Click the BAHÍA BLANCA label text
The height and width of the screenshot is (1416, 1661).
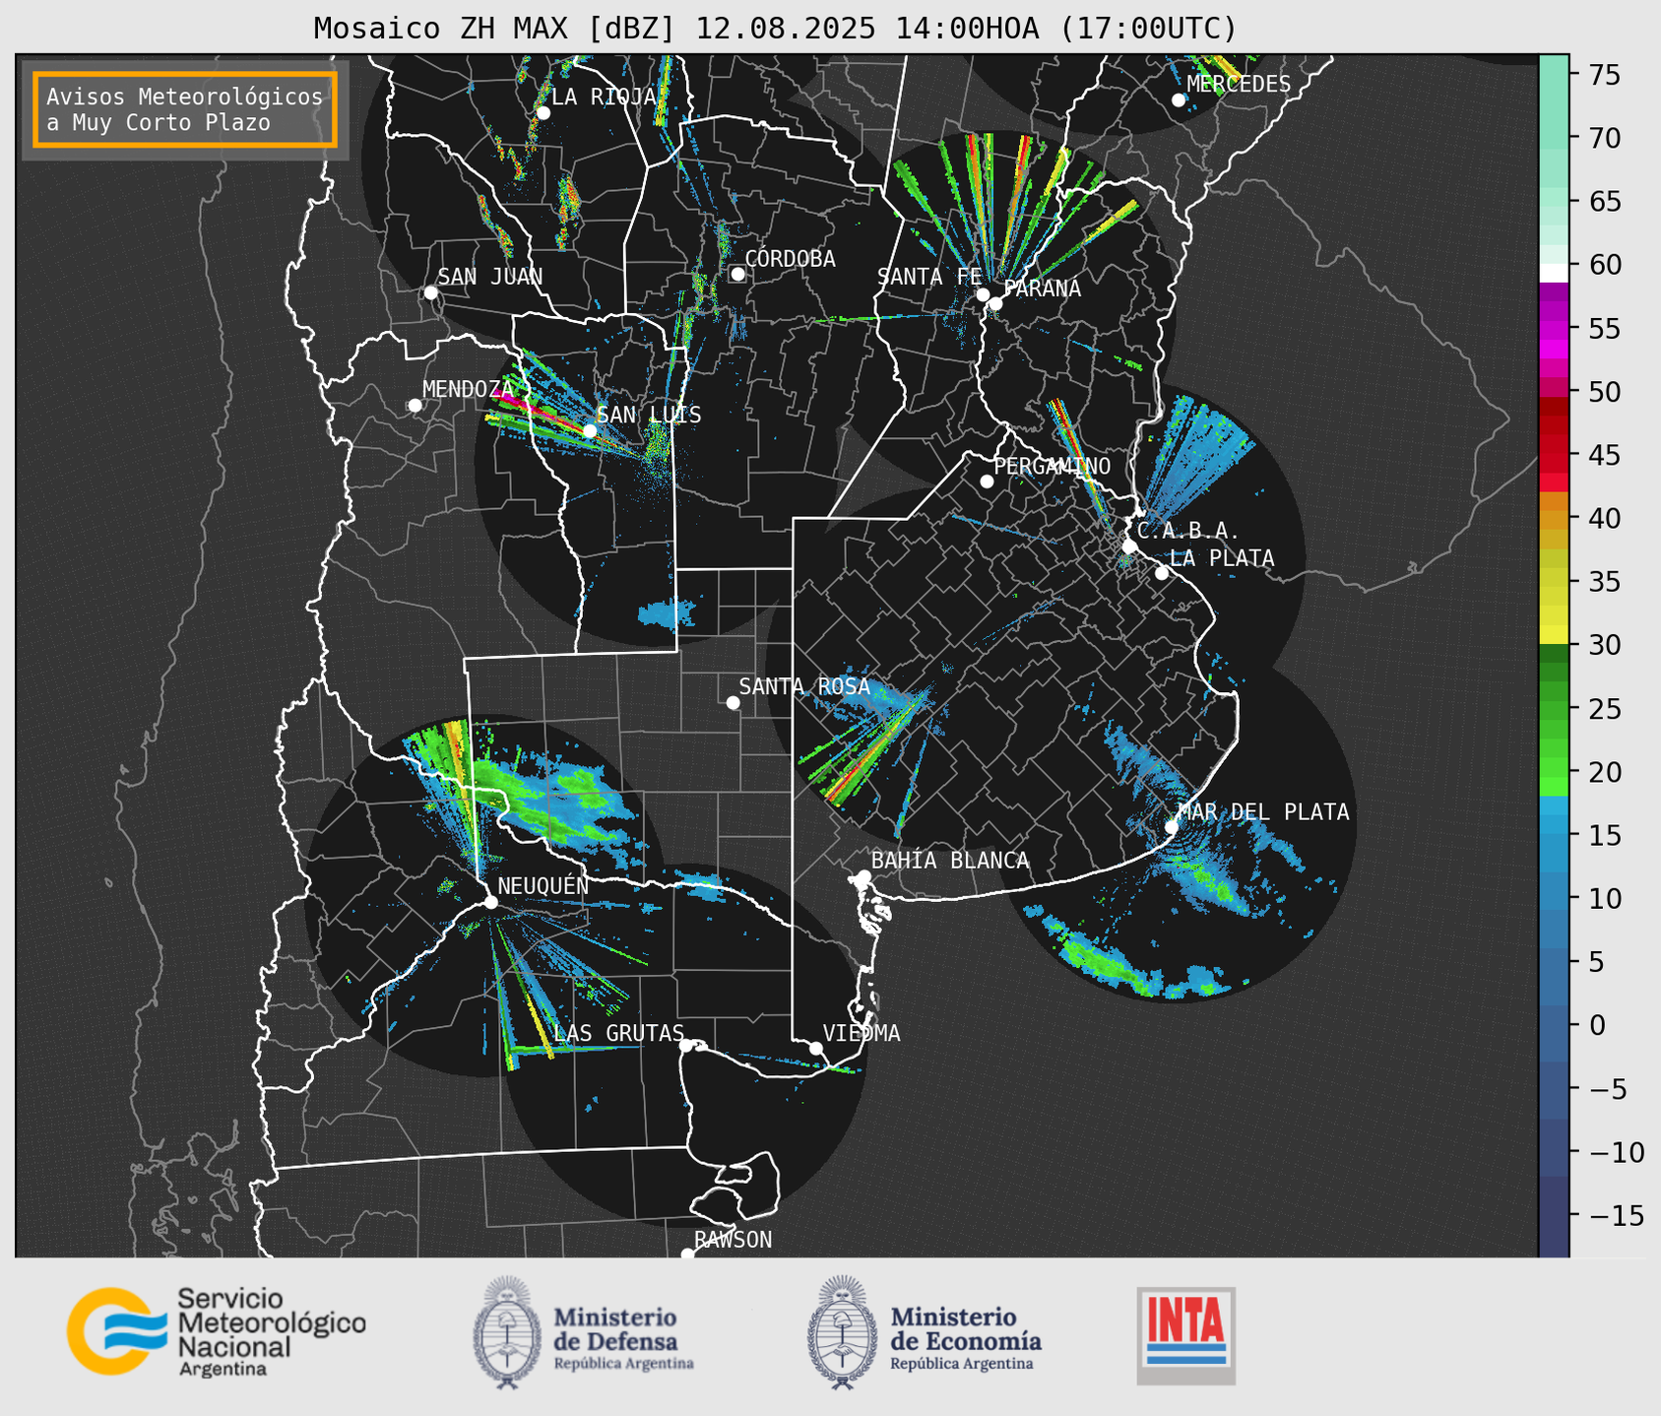click(x=950, y=861)
